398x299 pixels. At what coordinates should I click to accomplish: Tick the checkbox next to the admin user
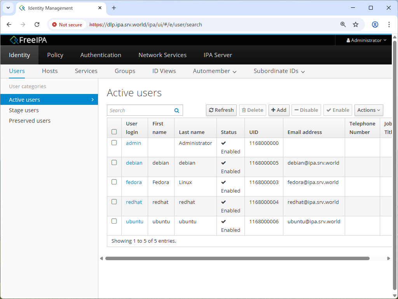[x=114, y=143]
